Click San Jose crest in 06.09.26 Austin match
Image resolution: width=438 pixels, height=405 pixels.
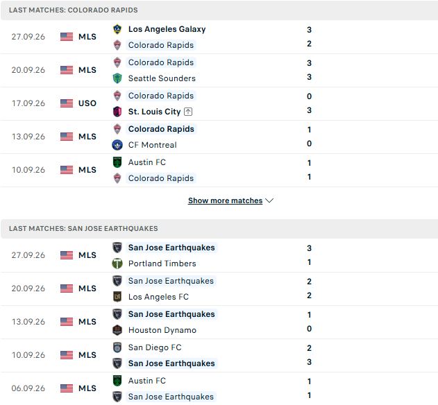(117, 397)
